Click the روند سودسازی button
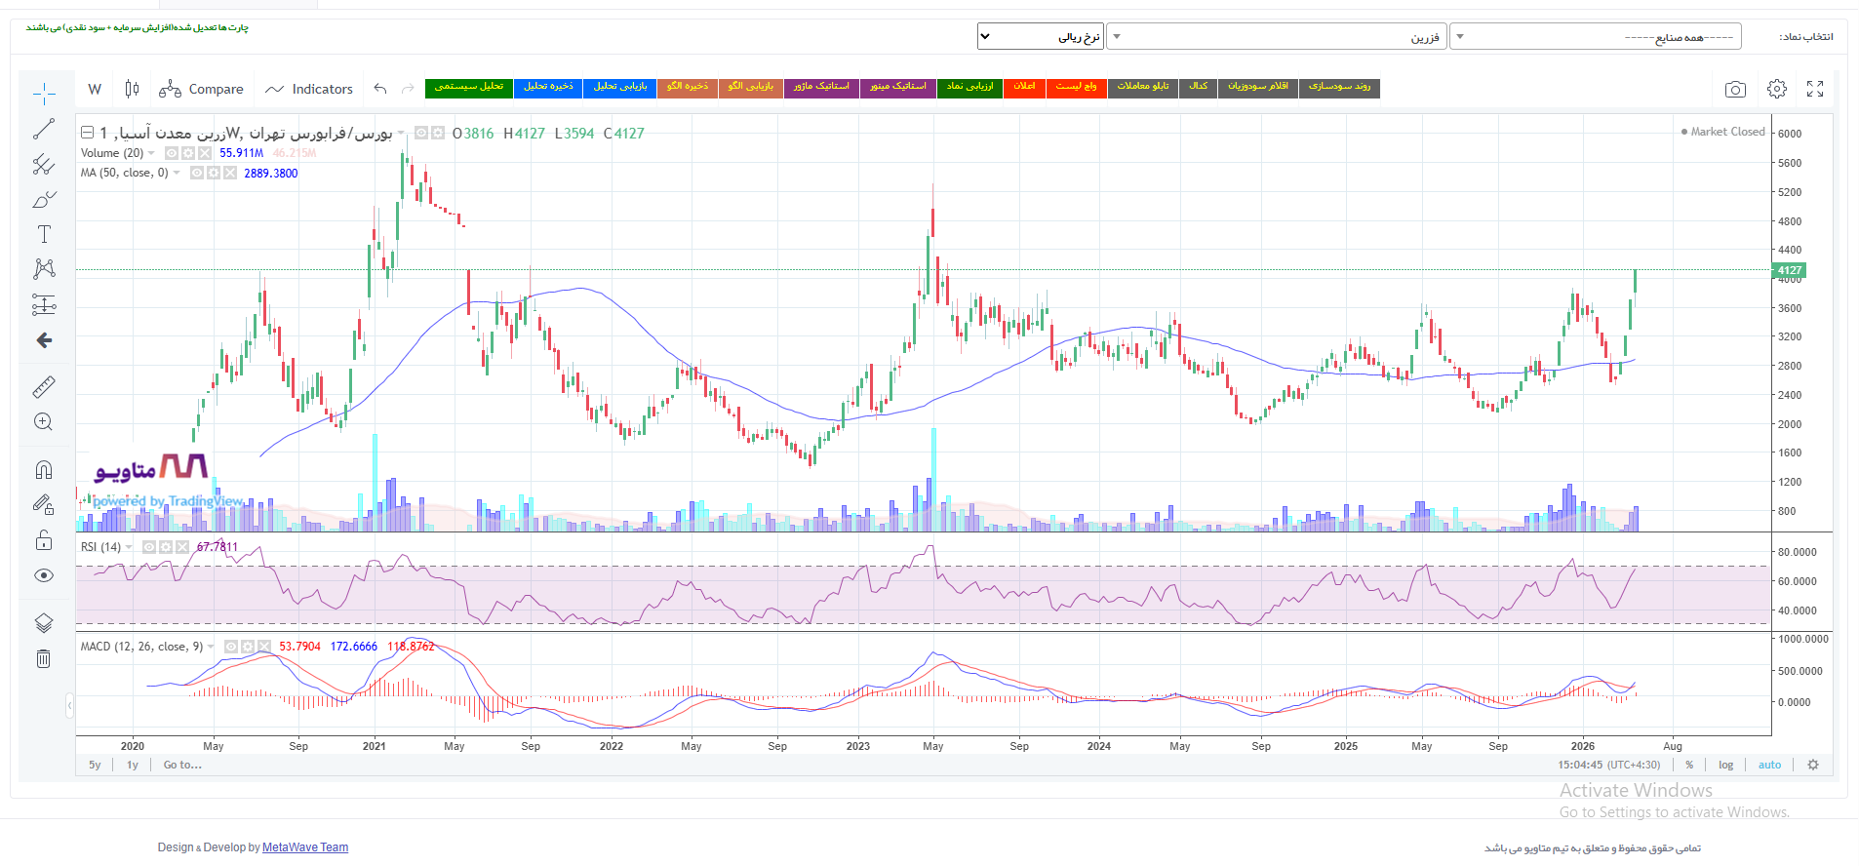Viewport: 1859px width, 866px height. click(x=1339, y=87)
